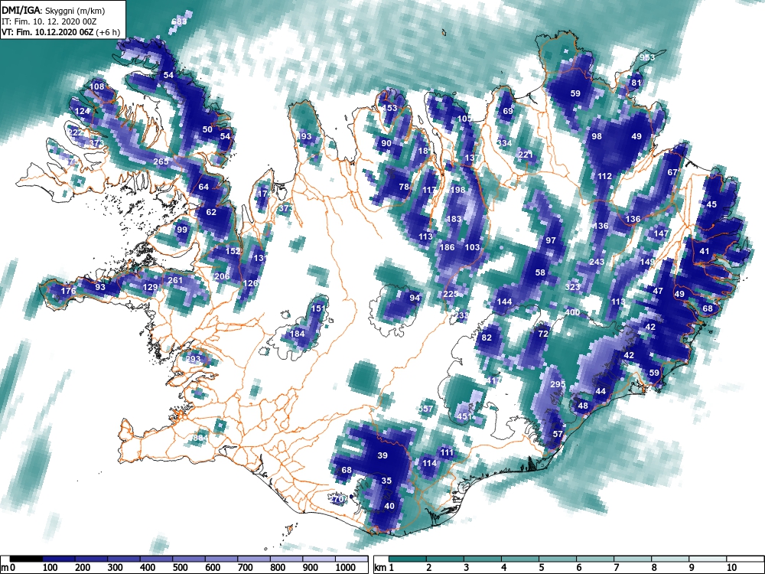
Task: Click the visibility value 97
Action: coord(551,240)
